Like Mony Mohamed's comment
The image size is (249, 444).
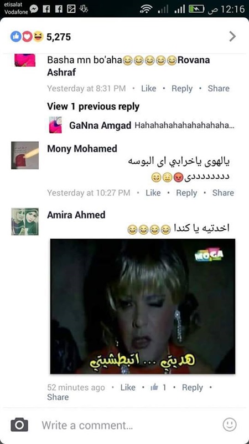(x=153, y=193)
